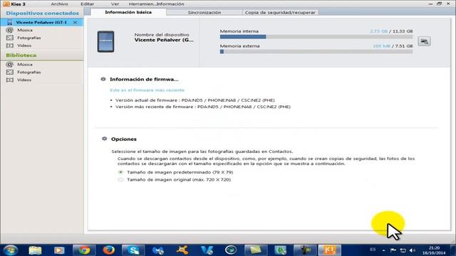Open the sticky notes taskbar icon
This screenshot has height=256, width=456.
click(x=255, y=250)
